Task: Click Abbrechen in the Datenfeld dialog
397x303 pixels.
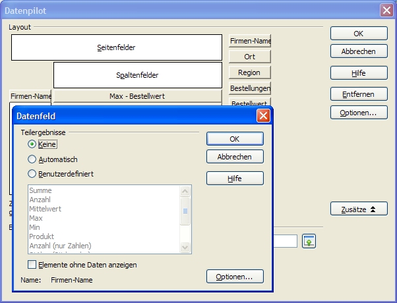Action: click(x=235, y=157)
